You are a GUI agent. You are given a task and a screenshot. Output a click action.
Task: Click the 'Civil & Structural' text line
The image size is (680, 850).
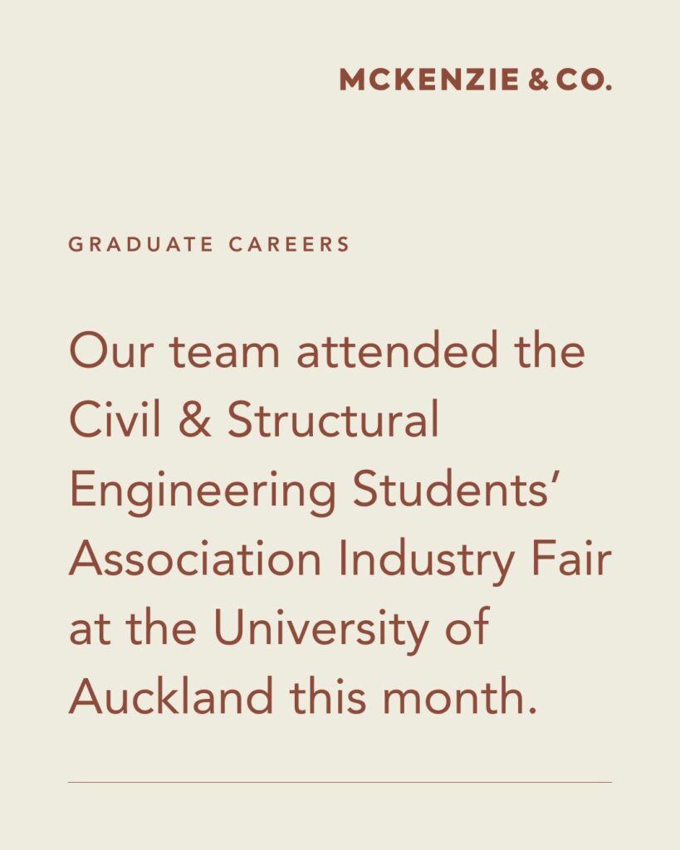coord(254,418)
